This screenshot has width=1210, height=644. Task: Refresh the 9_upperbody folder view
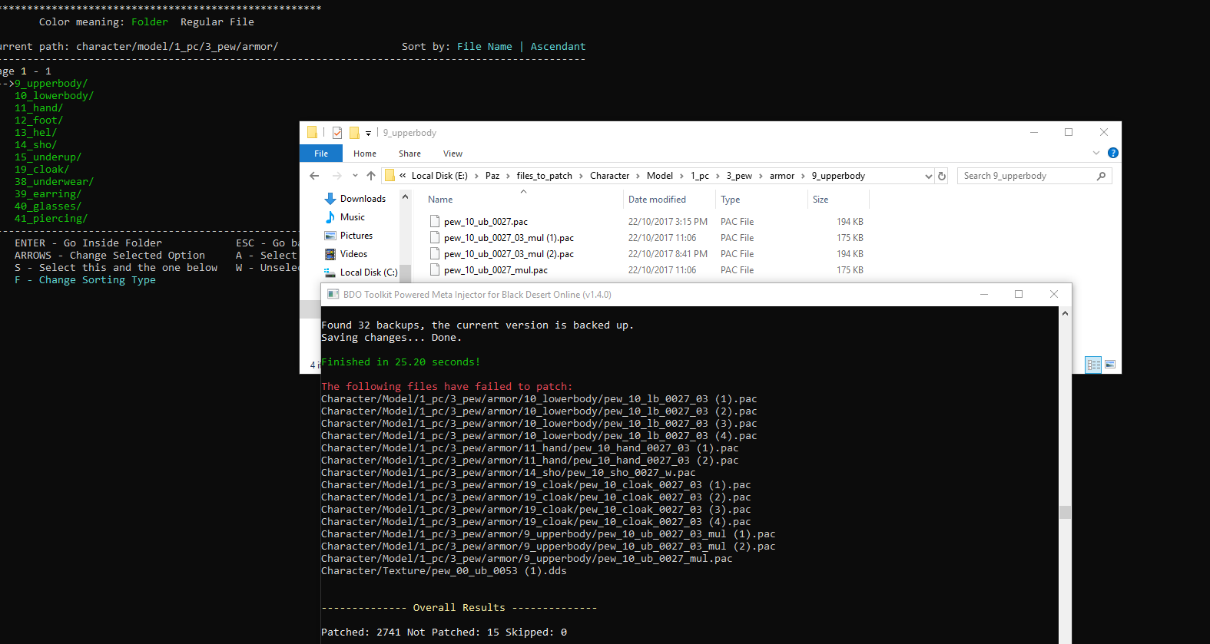tap(942, 176)
